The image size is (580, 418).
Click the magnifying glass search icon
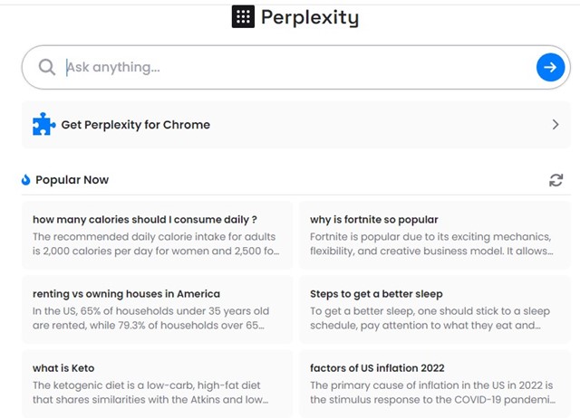pos(46,67)
